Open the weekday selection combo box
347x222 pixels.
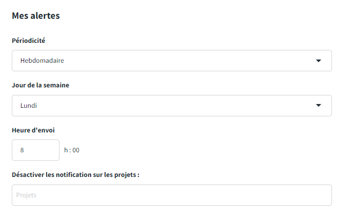point(172,106)
